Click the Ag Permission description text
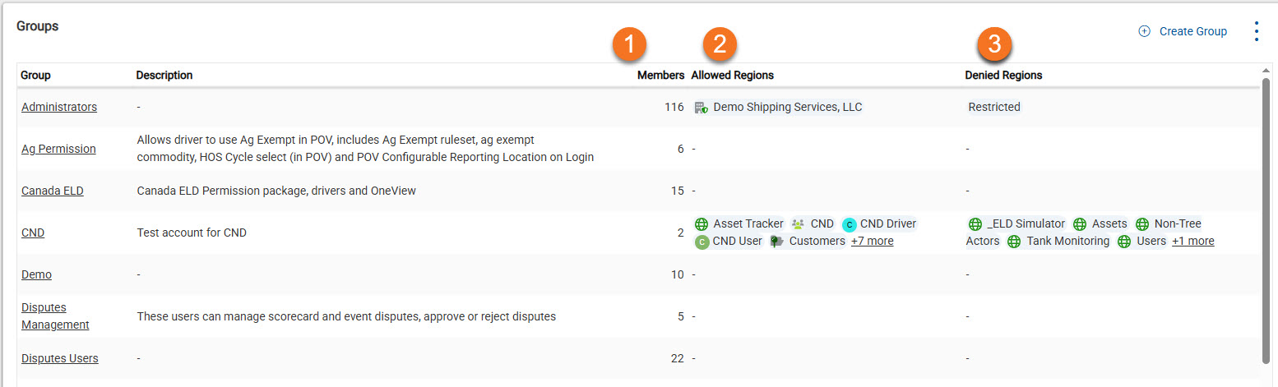This screenshot has width=1278, height=387. click(x=365, y=149)
